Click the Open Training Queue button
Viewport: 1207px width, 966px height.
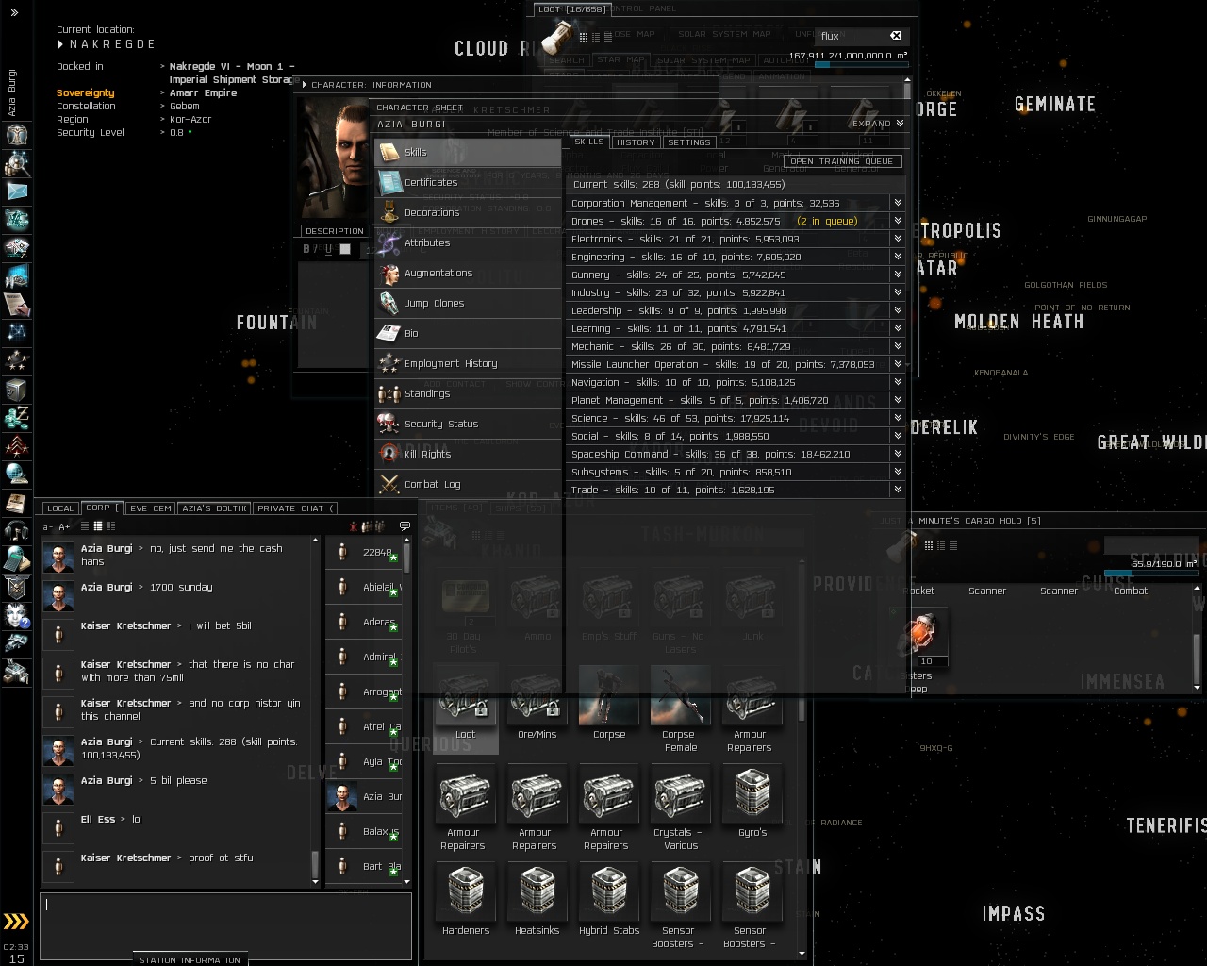[x=842, y=161]
